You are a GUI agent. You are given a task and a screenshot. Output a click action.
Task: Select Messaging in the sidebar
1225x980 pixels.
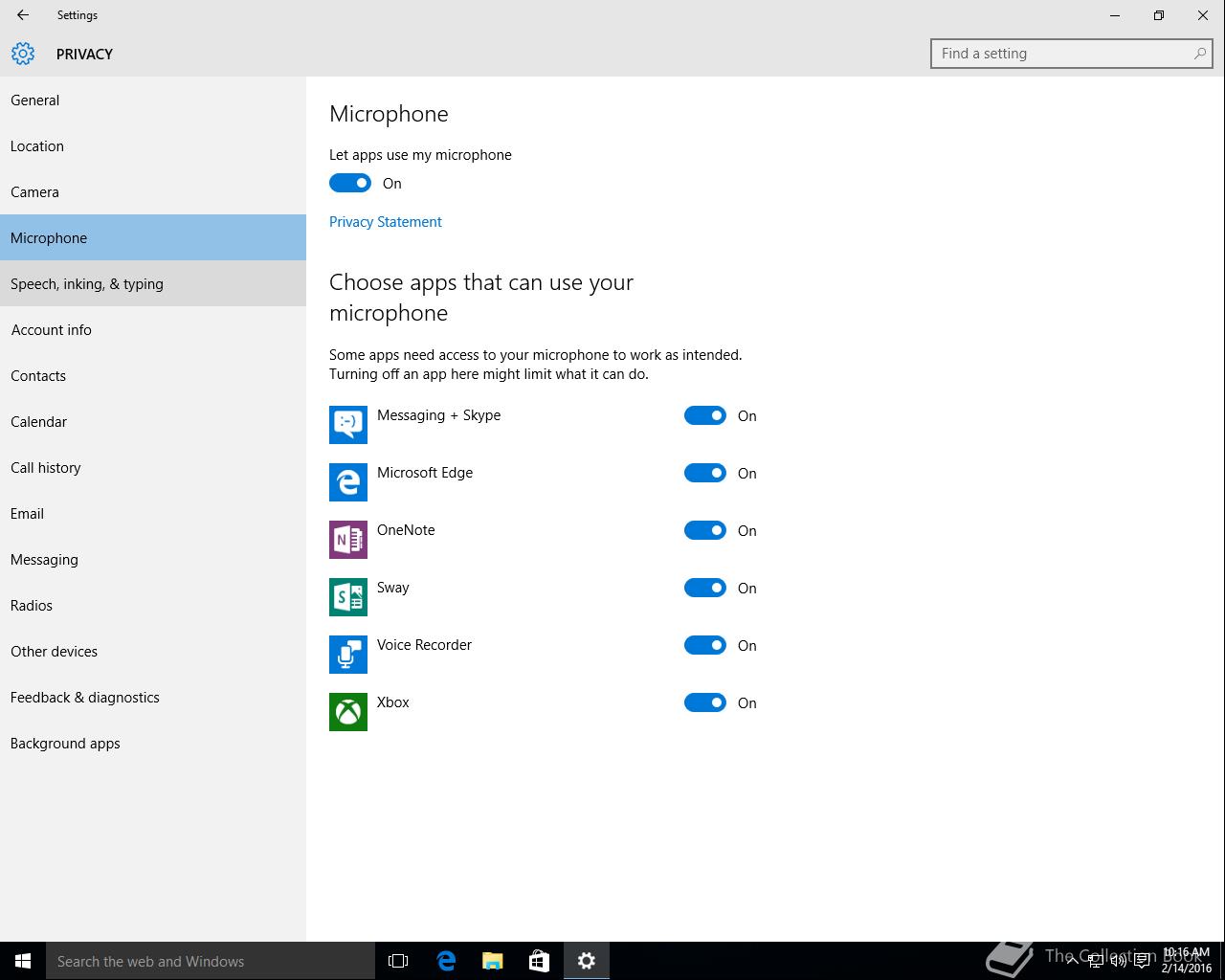pyautogui.click(x=153, y=559)
